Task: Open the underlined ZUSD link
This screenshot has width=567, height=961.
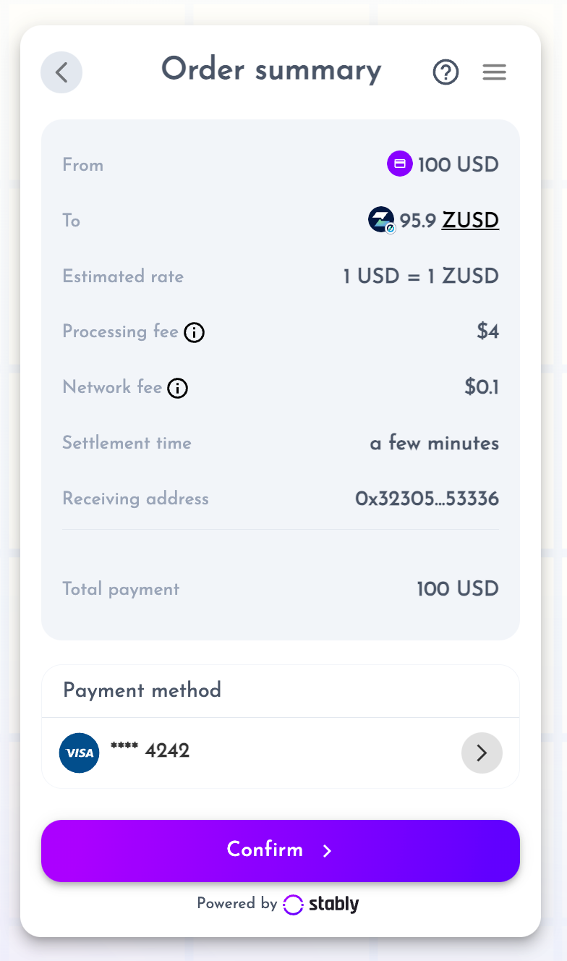Action: 470,219
